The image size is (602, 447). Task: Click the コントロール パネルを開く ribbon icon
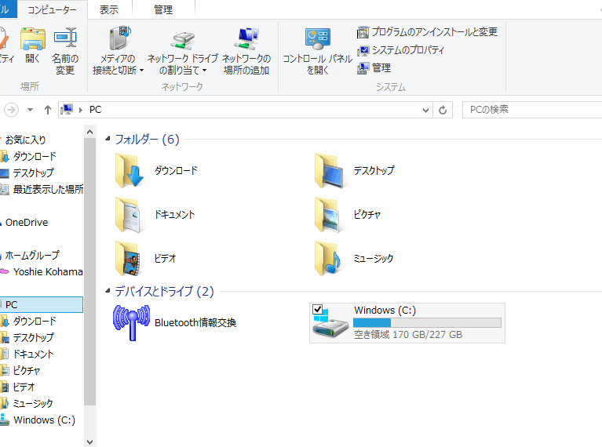[317, 39]
